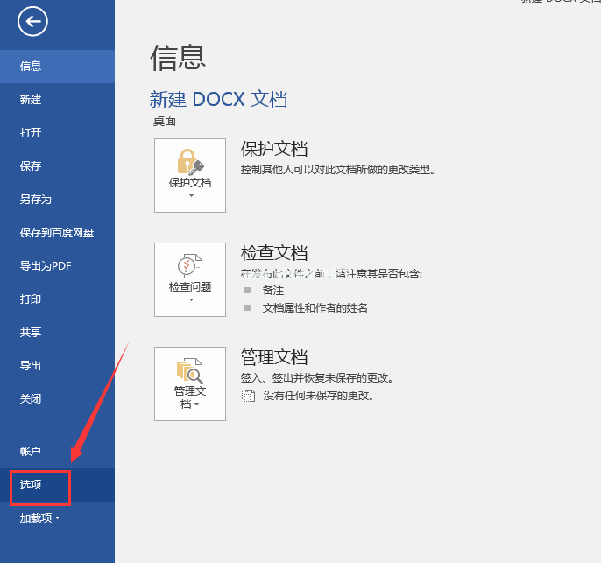Image resolution: width=601 pixels, height=563 pixels.
Task: Click the back arrow circle icon
Action: point(32,22)
